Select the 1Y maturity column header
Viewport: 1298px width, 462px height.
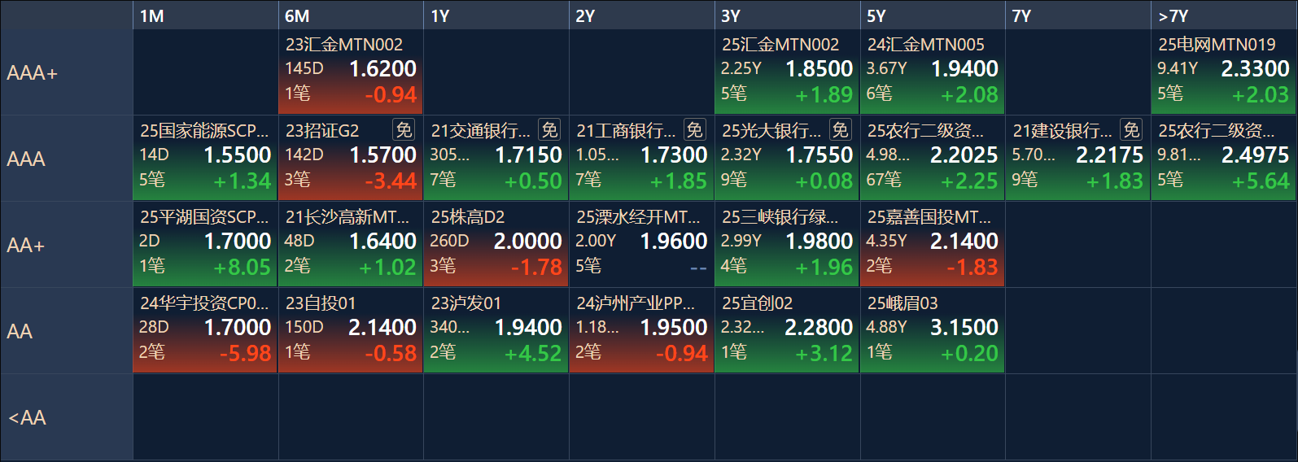tap(496, 15)
